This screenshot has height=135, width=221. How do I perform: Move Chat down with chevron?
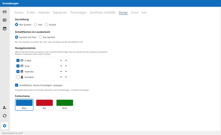pos(66,66)
